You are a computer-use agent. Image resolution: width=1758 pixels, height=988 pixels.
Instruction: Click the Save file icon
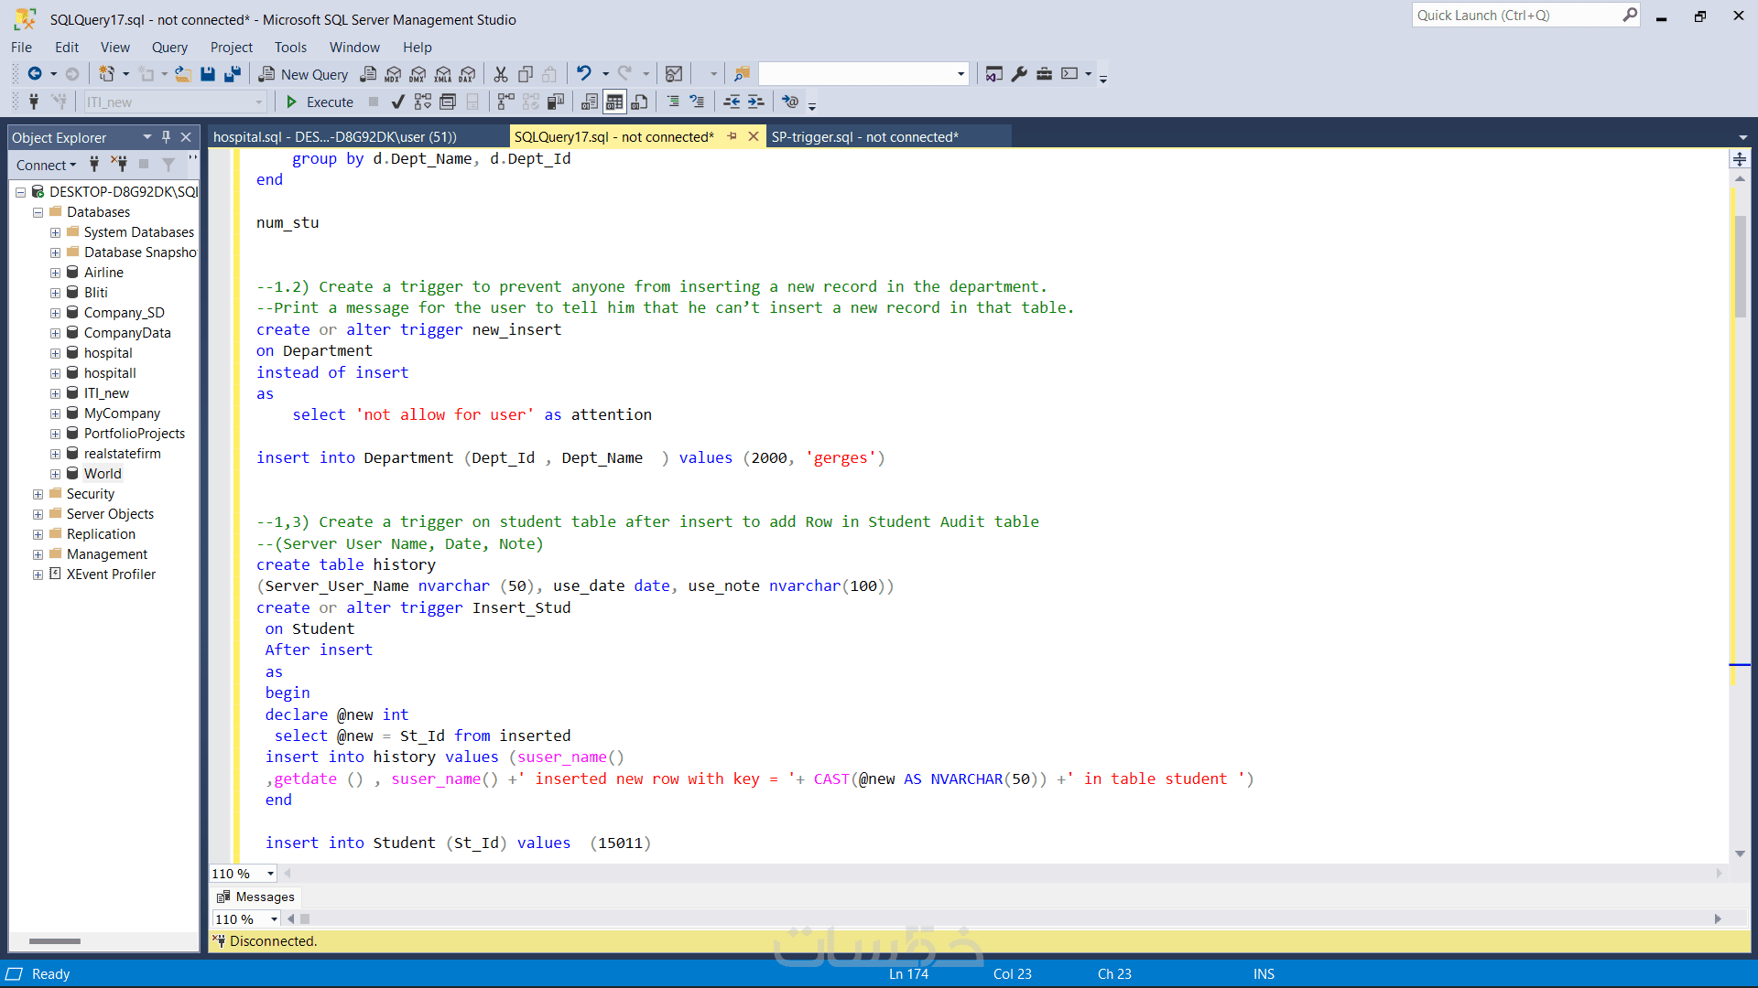click(x=208, y=74)
